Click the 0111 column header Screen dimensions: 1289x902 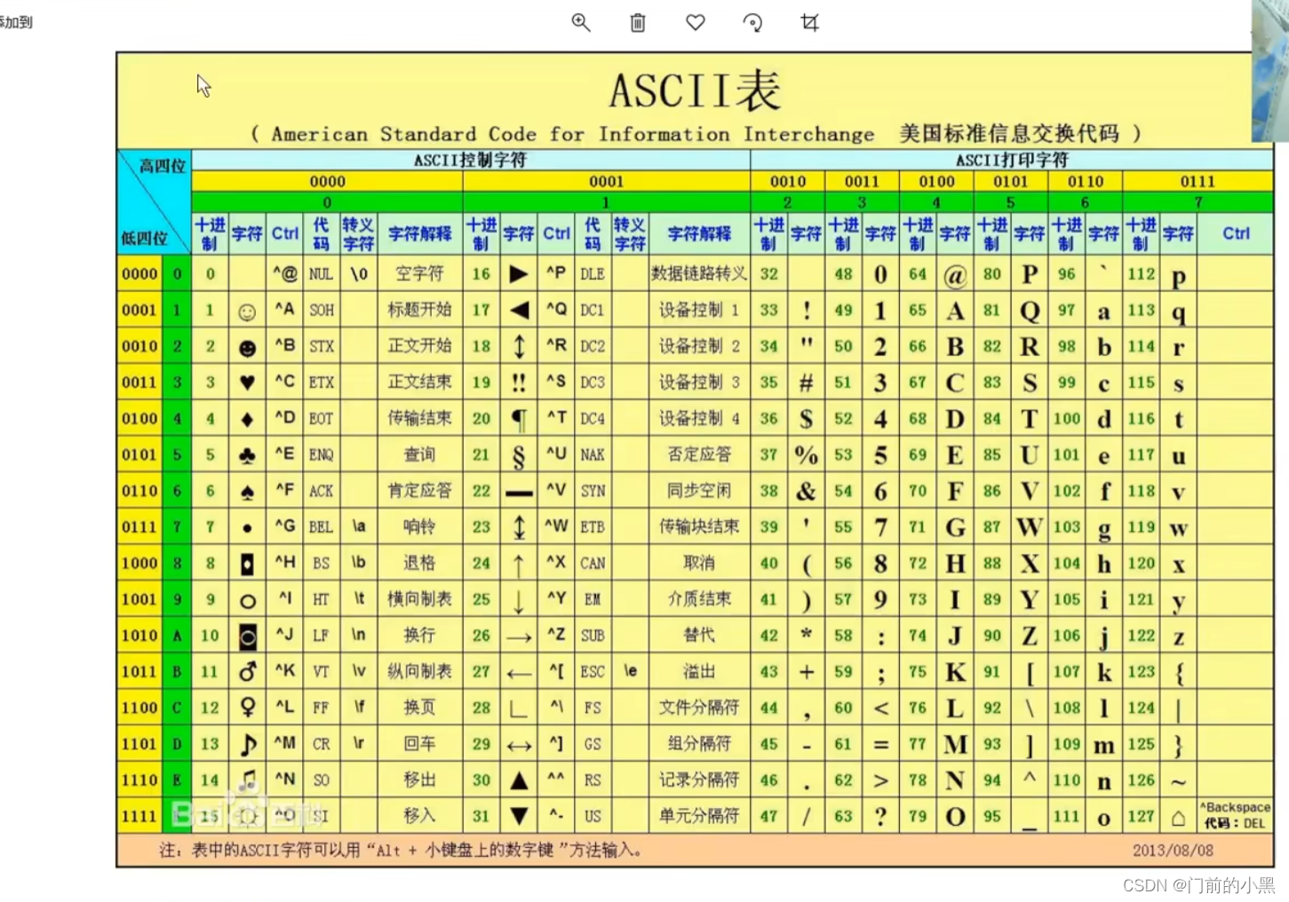(x=1198, y=181)
